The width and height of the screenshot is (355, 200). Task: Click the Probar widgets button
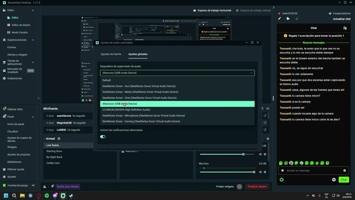[225, 187]
